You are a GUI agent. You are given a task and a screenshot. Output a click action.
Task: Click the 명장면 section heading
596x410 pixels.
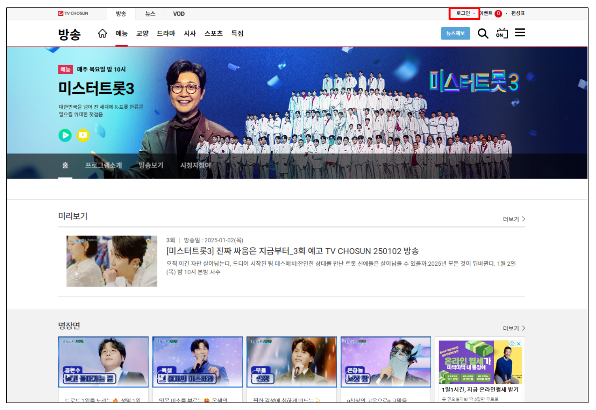pos(69,325)
